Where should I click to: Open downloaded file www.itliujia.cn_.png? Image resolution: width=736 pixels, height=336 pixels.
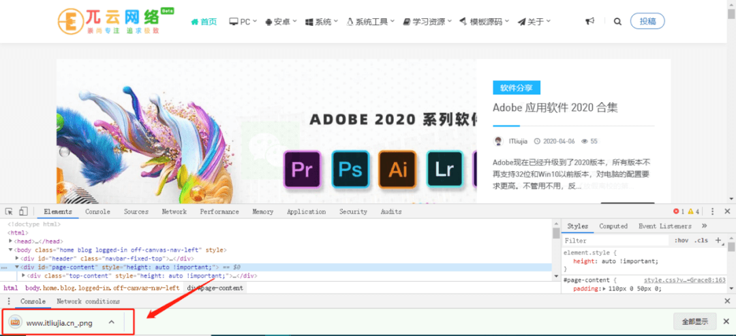(59, 322)
